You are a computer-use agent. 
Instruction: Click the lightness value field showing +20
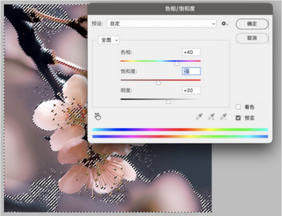click(191, 90)
